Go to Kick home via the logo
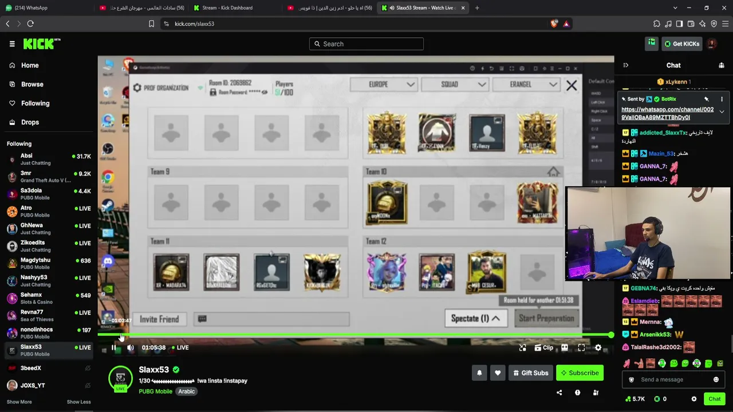Screen dimensions: 733x412 click(42, 43)
